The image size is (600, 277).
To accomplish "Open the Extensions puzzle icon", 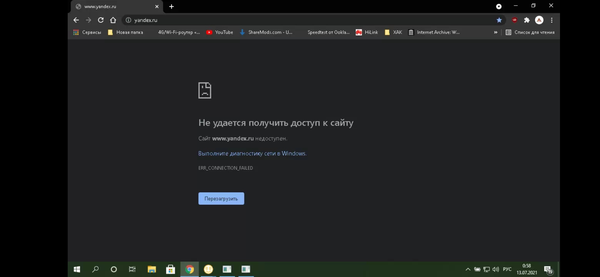I will [527, 20].
